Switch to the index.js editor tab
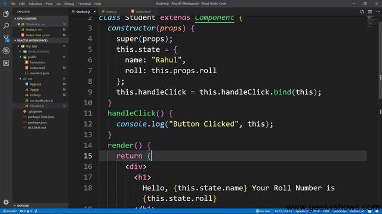This screenshot has width=382, height=214. (x=111, y=12)
